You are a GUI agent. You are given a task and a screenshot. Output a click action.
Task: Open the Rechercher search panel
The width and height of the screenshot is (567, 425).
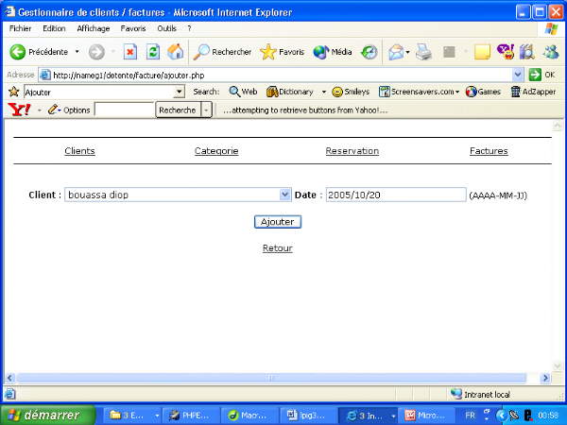(223, 52)
